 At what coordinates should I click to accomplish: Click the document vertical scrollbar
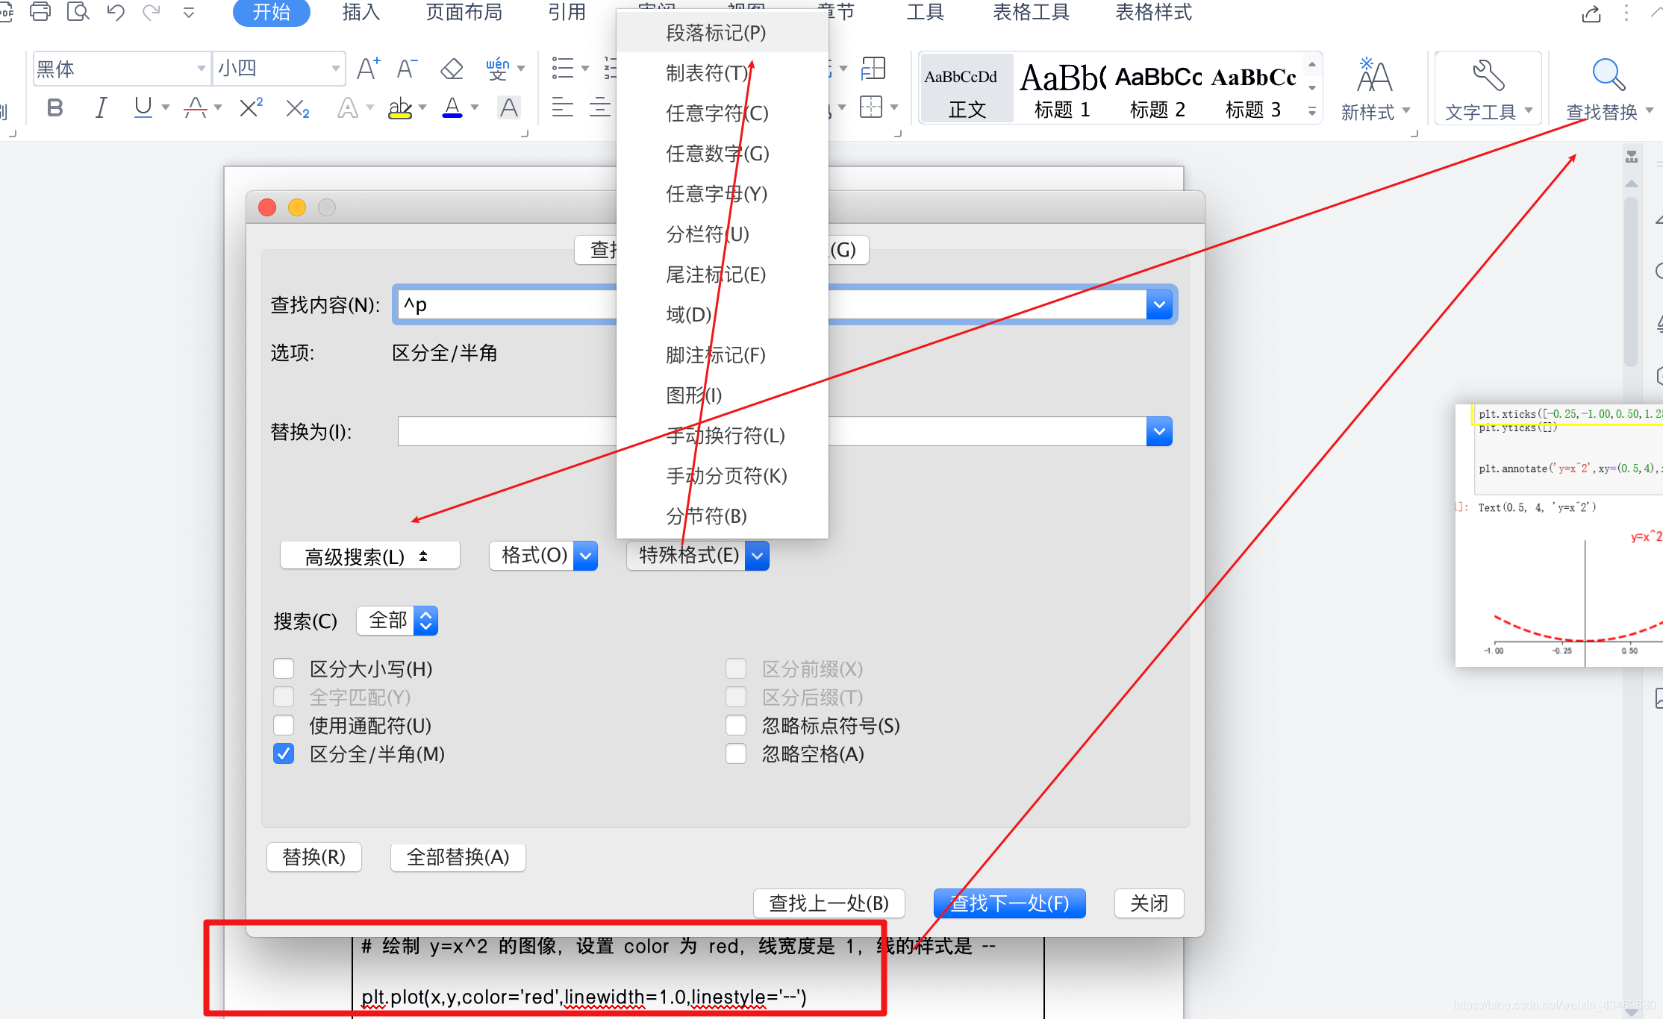pyautogui.click(x=1631, y=283)
